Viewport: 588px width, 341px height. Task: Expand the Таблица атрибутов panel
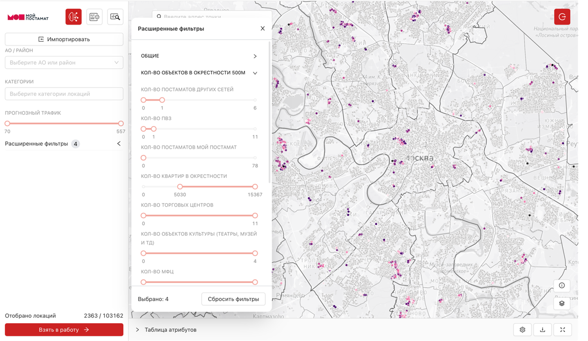click(138, 330)
